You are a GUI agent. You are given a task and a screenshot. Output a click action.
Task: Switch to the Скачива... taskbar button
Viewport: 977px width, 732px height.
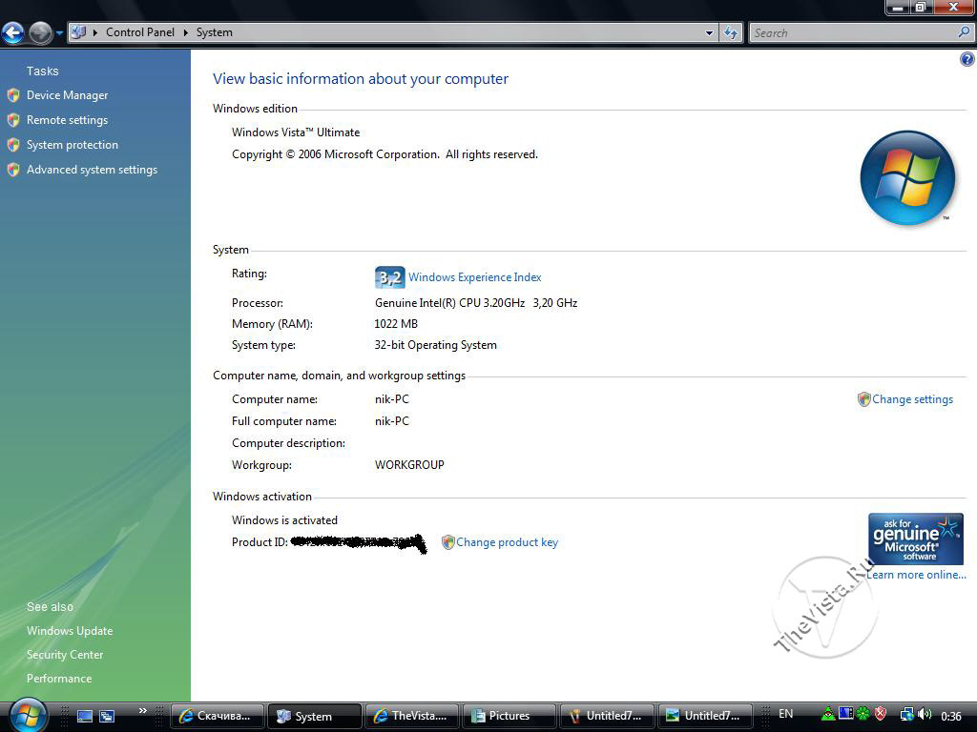[217, 716]
